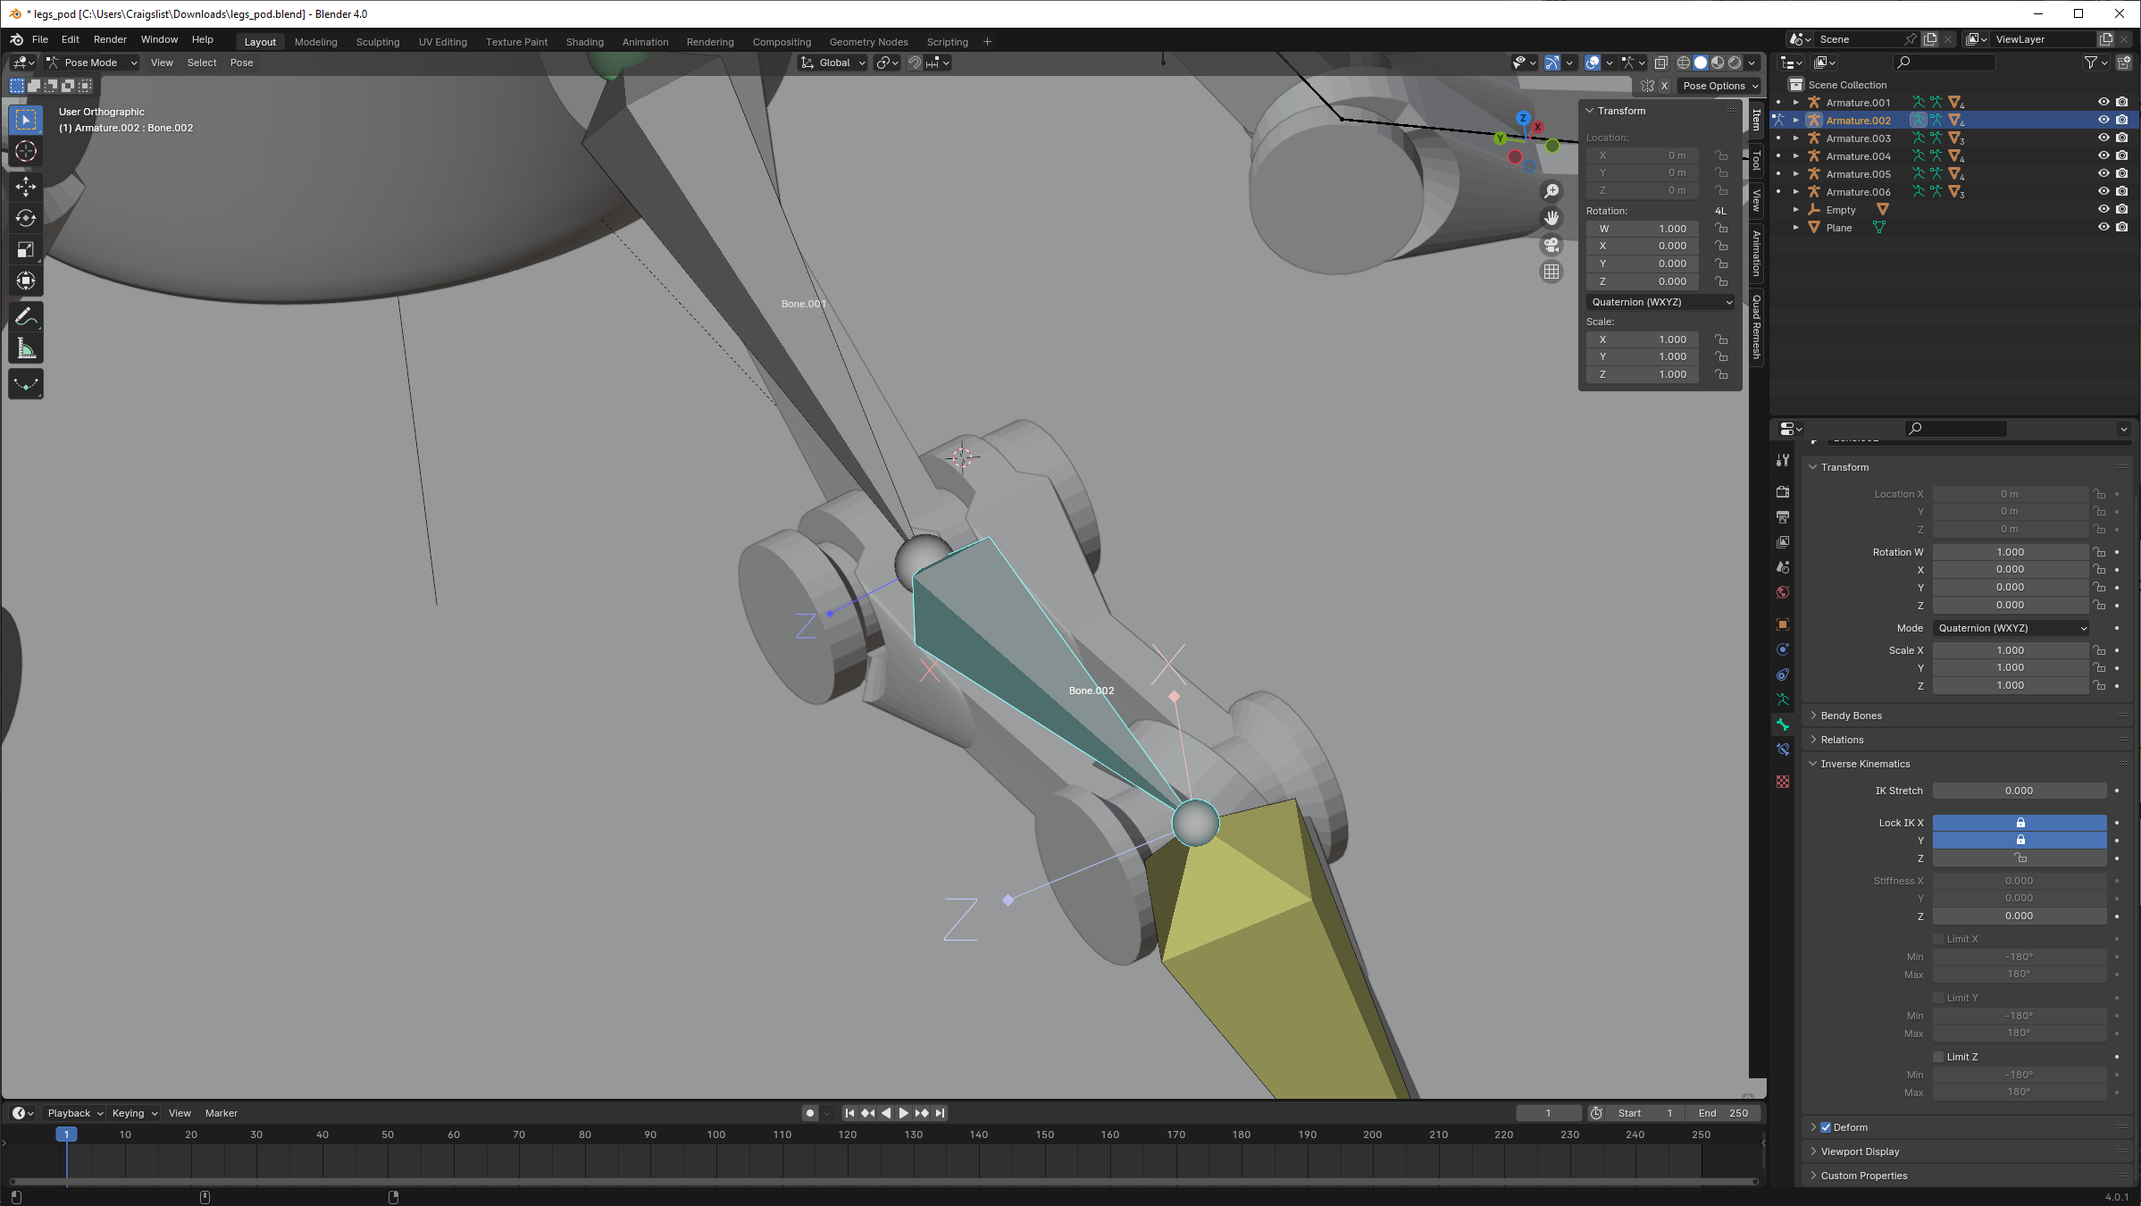Toggle Lock IK Y
This screenshot has width=2141, height=1206.
[x=2019, y=841]
